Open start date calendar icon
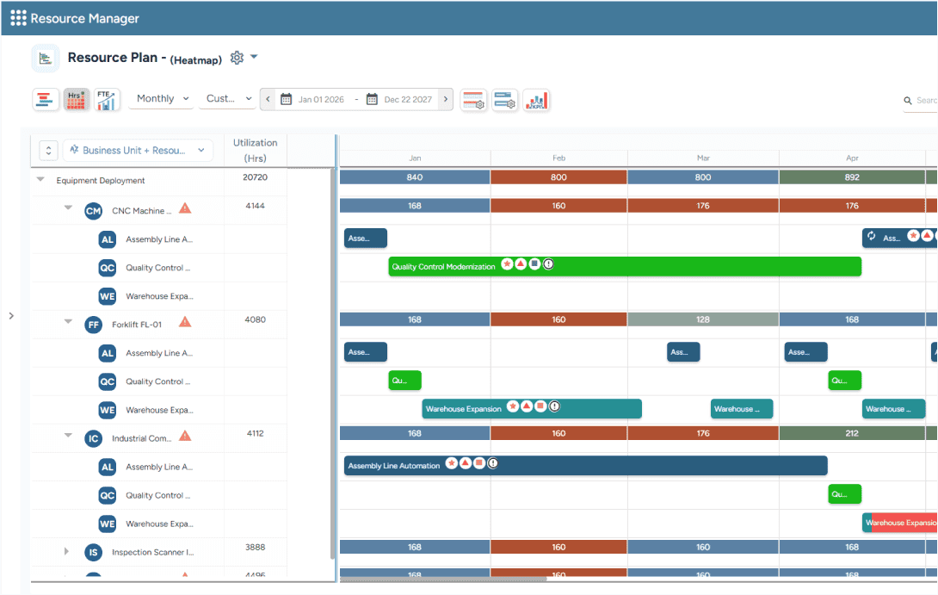 (286, 99)
